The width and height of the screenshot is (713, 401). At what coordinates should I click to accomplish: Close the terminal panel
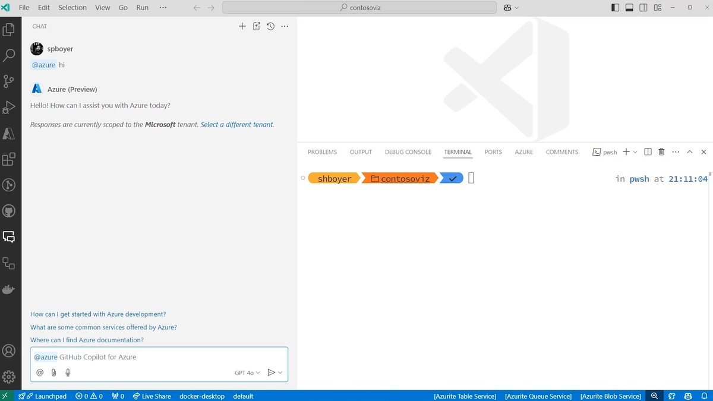tap(703, 152)
